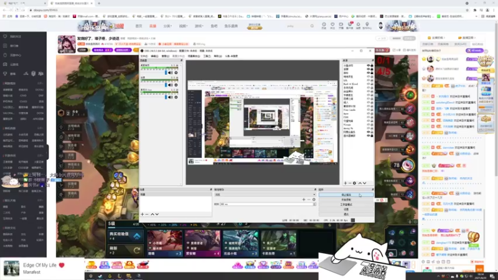This screenshot has width=498, height=280.
Task: Click the transition duration input field
Action: (266, 204)
